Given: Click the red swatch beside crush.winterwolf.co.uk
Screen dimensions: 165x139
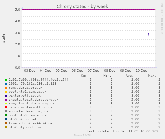Looking at the screenshot, I should [6, 107].
